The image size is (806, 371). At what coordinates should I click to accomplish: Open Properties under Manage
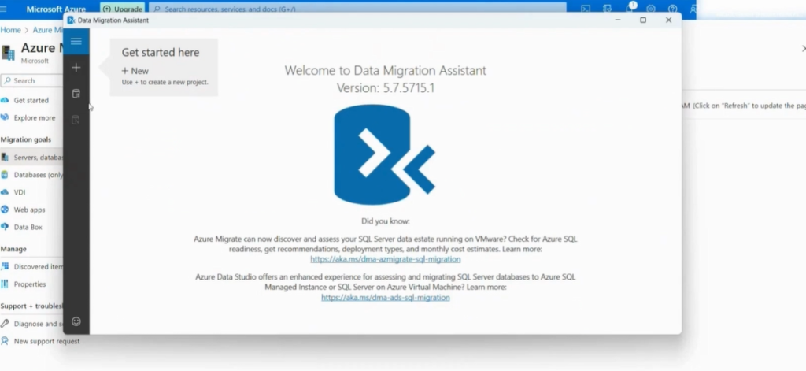click(x=31, y=284)
